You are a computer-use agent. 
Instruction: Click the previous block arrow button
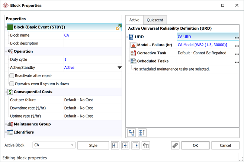[x=115, y=145]
